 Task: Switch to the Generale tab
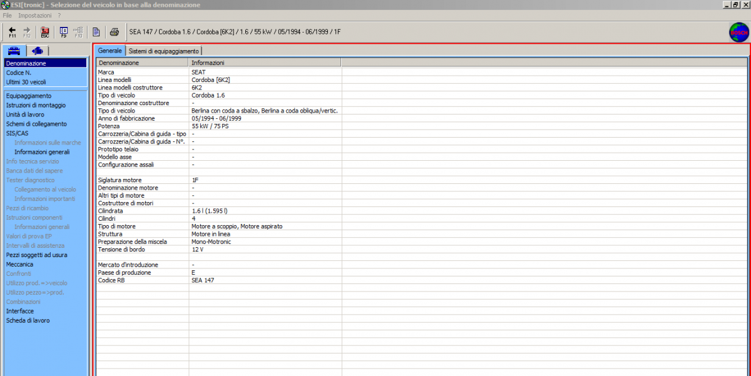point(110,51)
